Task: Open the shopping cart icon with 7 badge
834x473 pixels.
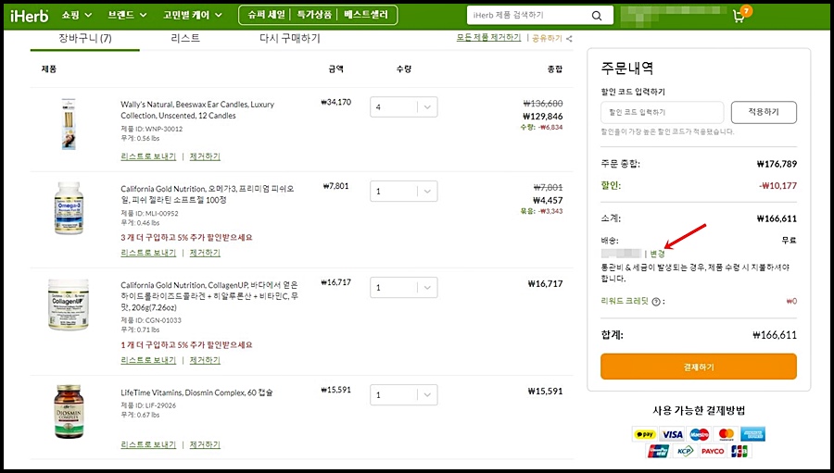Action: click(741, 15)
